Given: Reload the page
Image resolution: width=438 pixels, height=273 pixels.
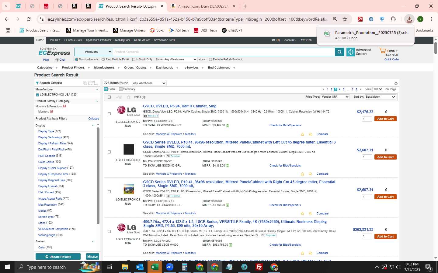Looking at the screenshot, I should (x=29, y=19).
